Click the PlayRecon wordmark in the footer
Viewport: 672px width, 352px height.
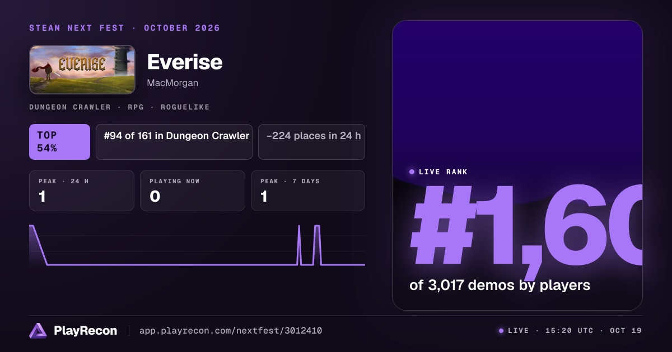click(85, 331)
